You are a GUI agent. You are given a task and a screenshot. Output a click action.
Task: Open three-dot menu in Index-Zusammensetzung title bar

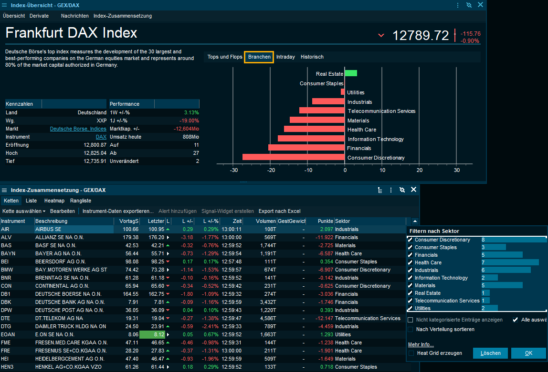(391, 190)
